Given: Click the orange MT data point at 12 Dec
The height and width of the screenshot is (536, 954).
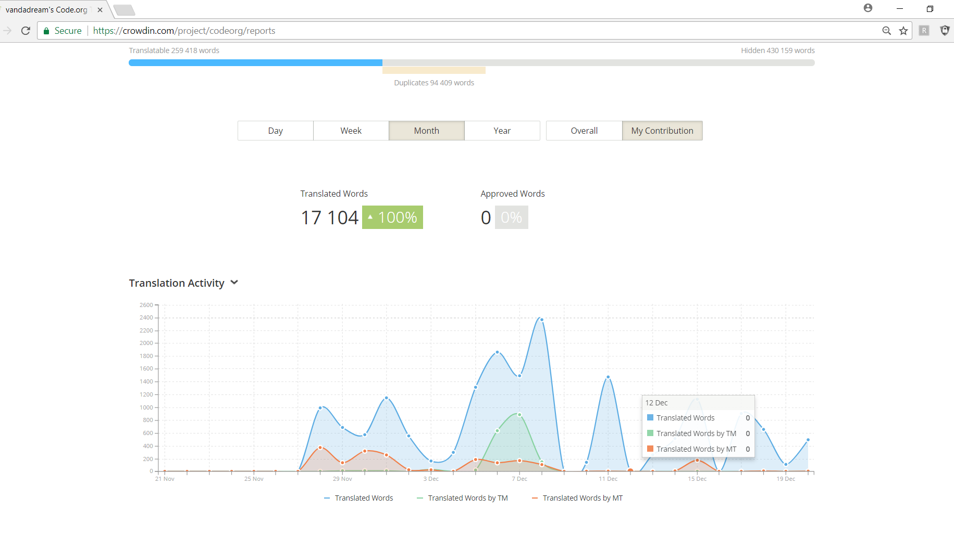Looking at the screenshot, I should pos(630,471).
